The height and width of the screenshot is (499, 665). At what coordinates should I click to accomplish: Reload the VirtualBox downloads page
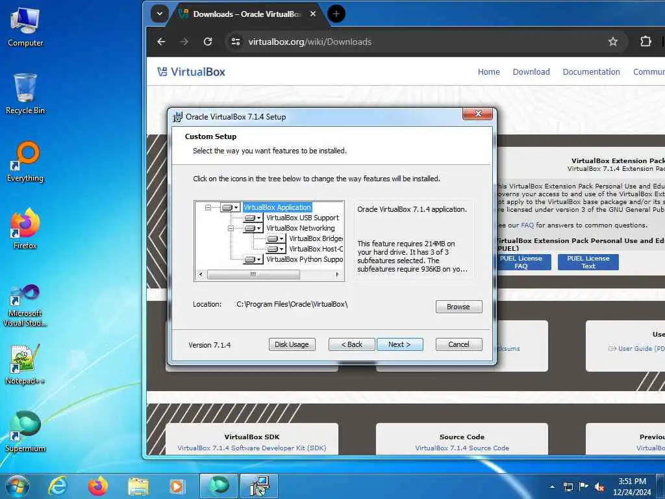pyautogui.click(x=207, y=42)
